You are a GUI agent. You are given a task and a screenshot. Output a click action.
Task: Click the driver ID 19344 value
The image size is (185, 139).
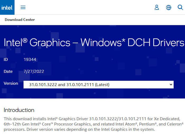(30, 60)
